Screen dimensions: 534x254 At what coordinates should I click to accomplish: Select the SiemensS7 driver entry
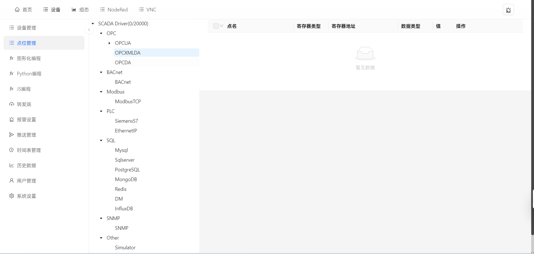click(x=126, y=121)
